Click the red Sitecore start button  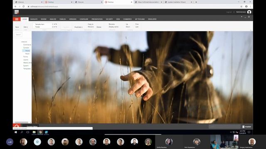[x=17, y=126]
